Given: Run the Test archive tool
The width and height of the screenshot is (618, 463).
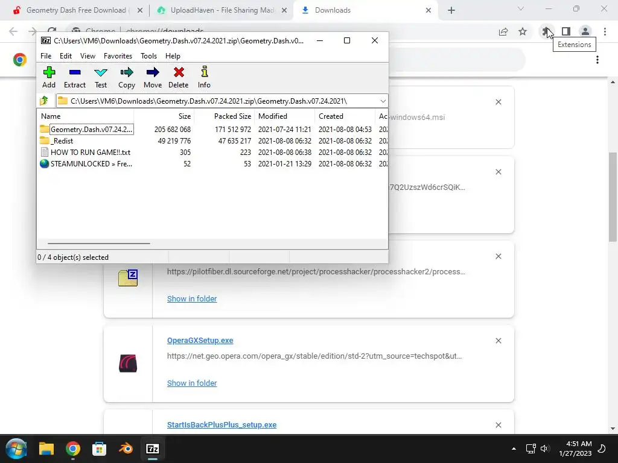Looking at the screenshot, I should (x=101, y=78).
